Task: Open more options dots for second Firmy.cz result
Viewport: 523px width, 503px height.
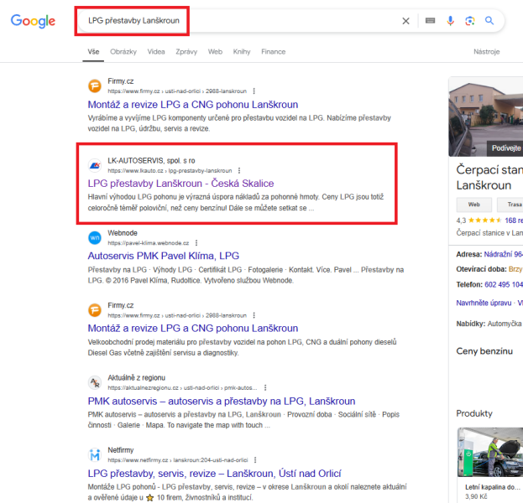Action: pyautogui.click(x=254, y=315)
